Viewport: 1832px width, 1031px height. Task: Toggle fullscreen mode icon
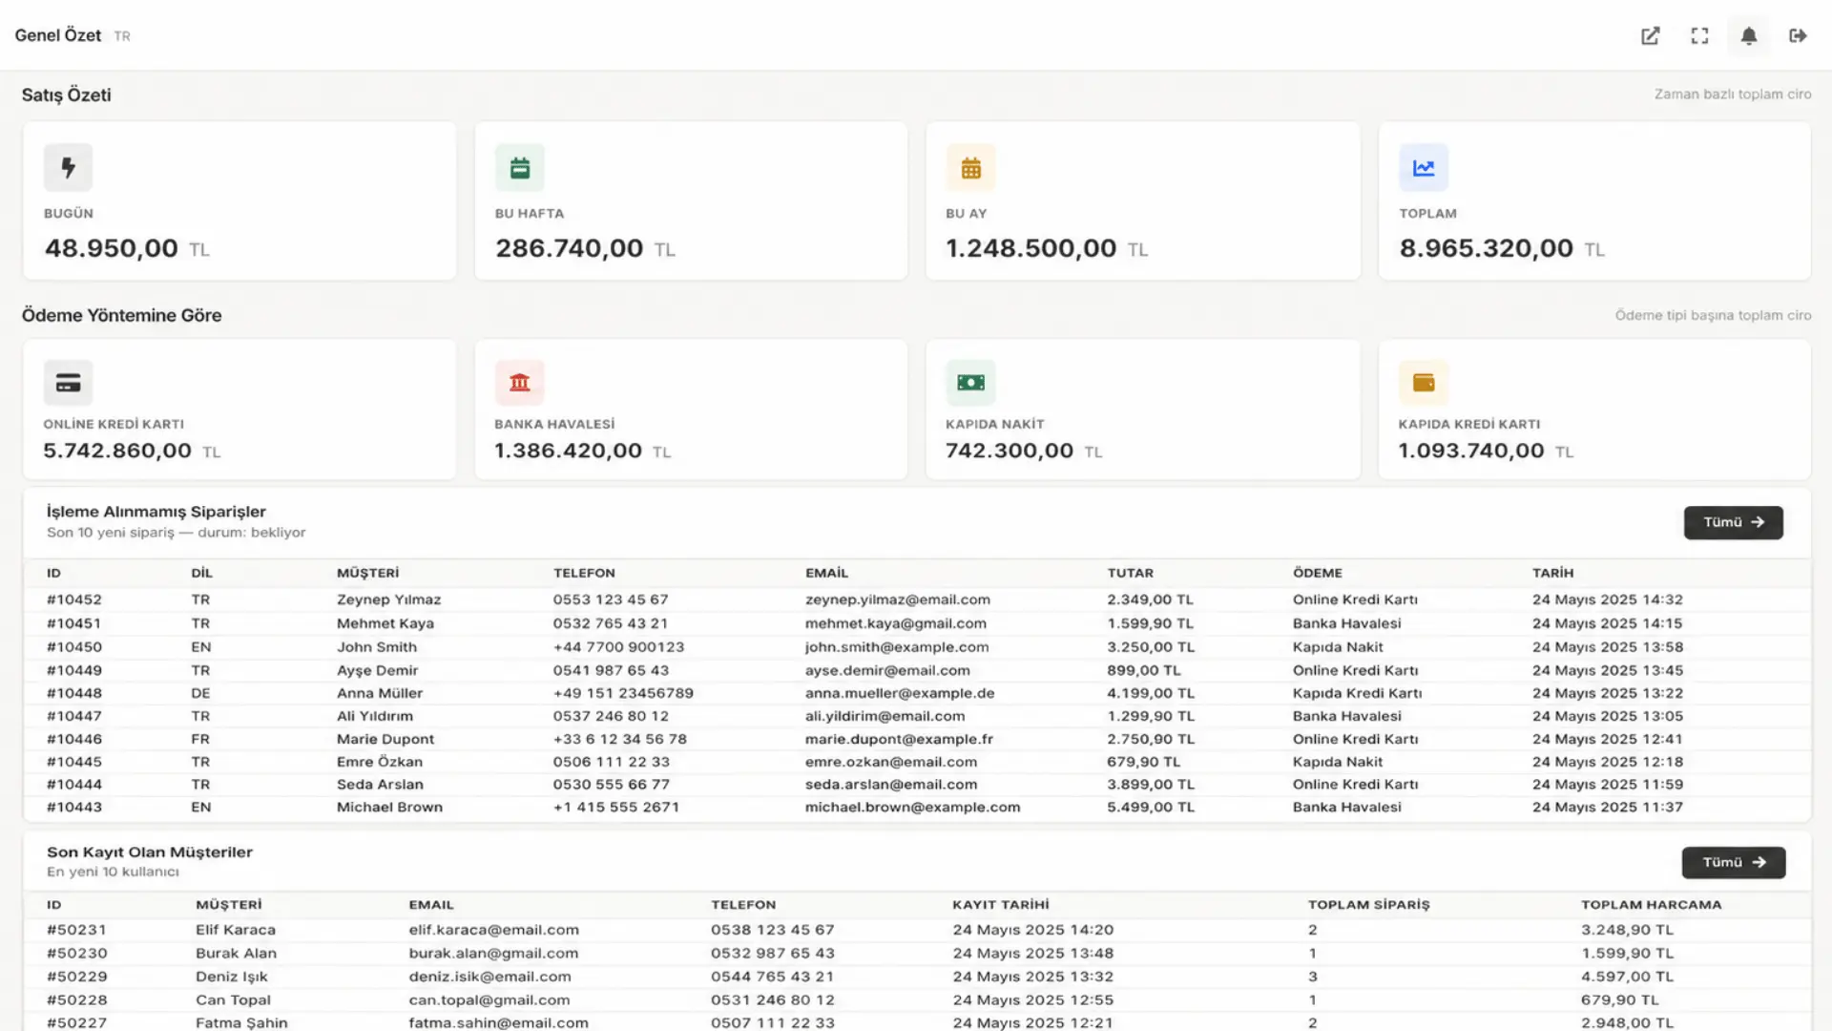coord(1699,35)
